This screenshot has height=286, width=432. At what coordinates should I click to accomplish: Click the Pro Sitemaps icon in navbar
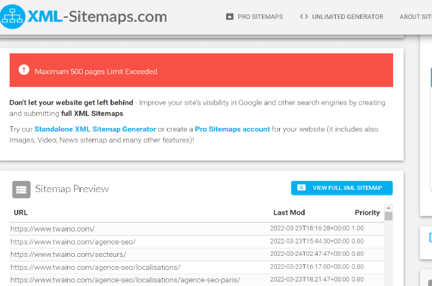tap(230, 17)
